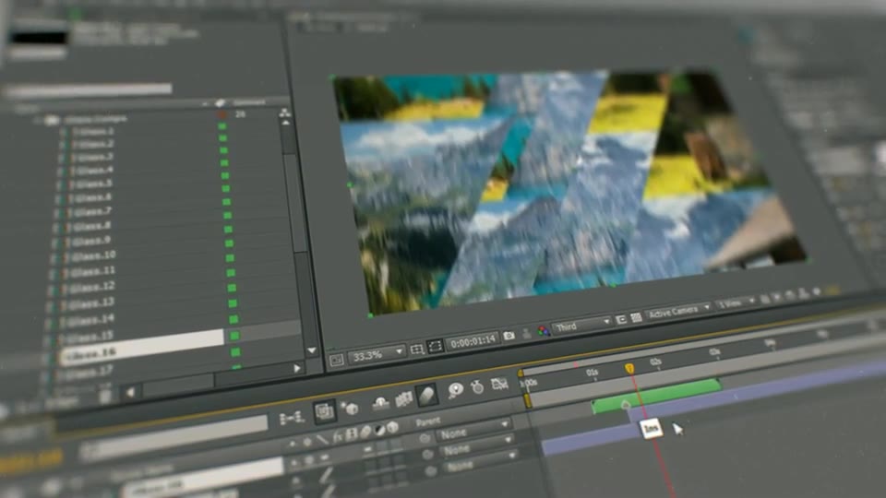Image resolution: width=886 pixels, height=498 pixels.
Task: Click the project panel scroll left arrow
Action: point(131,392)
